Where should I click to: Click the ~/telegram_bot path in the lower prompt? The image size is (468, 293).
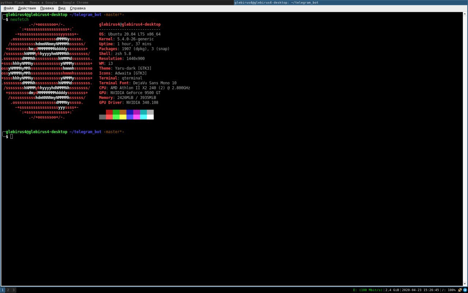[x=85, y=132]
